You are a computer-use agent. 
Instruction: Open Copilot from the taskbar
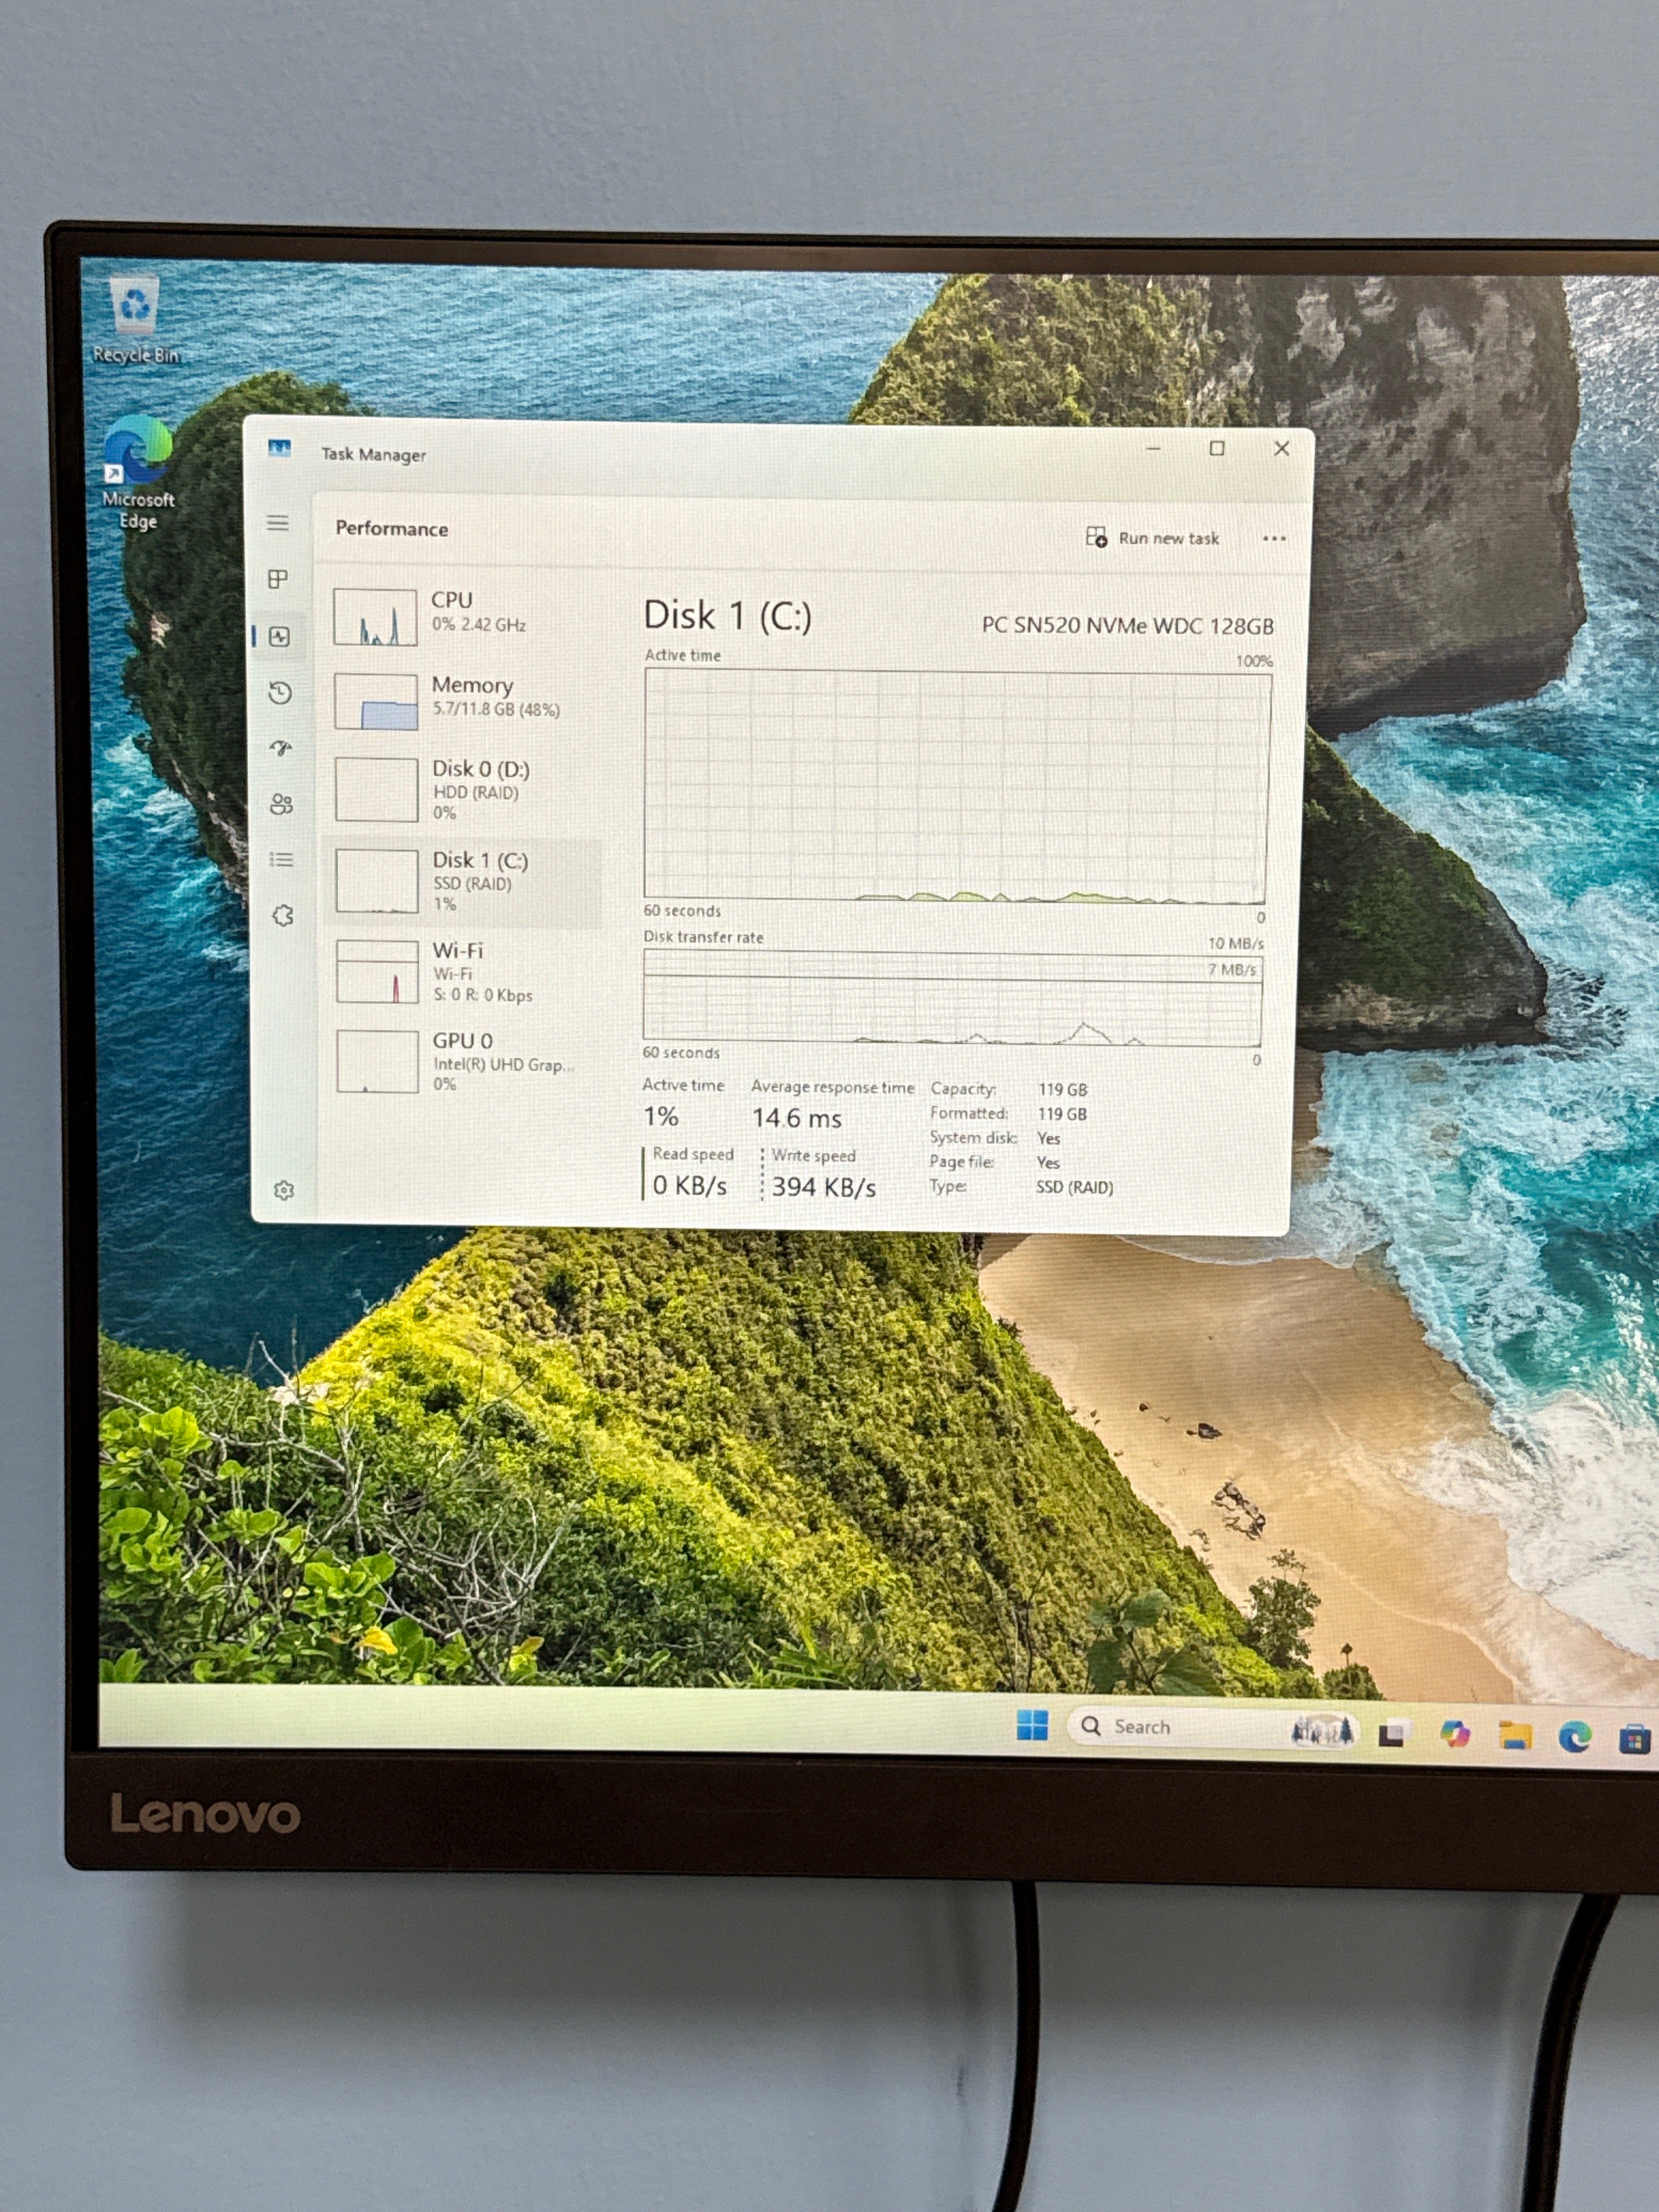(1454, 1734)
